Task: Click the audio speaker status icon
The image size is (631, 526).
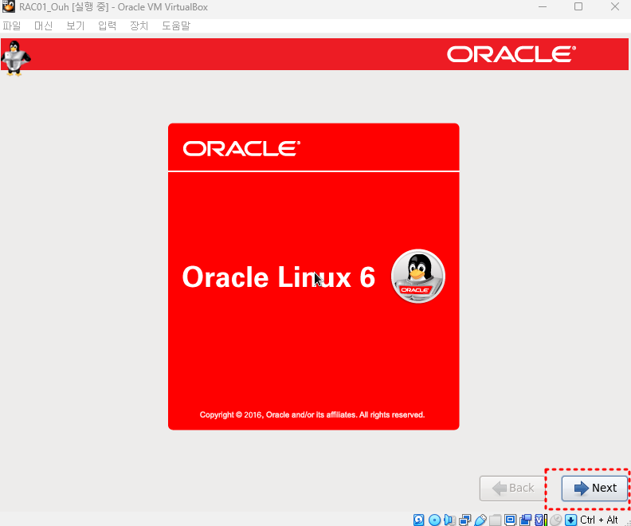Action: coord(449,520)
